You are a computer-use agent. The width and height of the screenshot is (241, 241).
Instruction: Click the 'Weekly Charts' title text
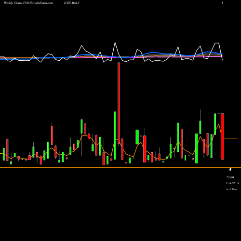coord(13,3)
